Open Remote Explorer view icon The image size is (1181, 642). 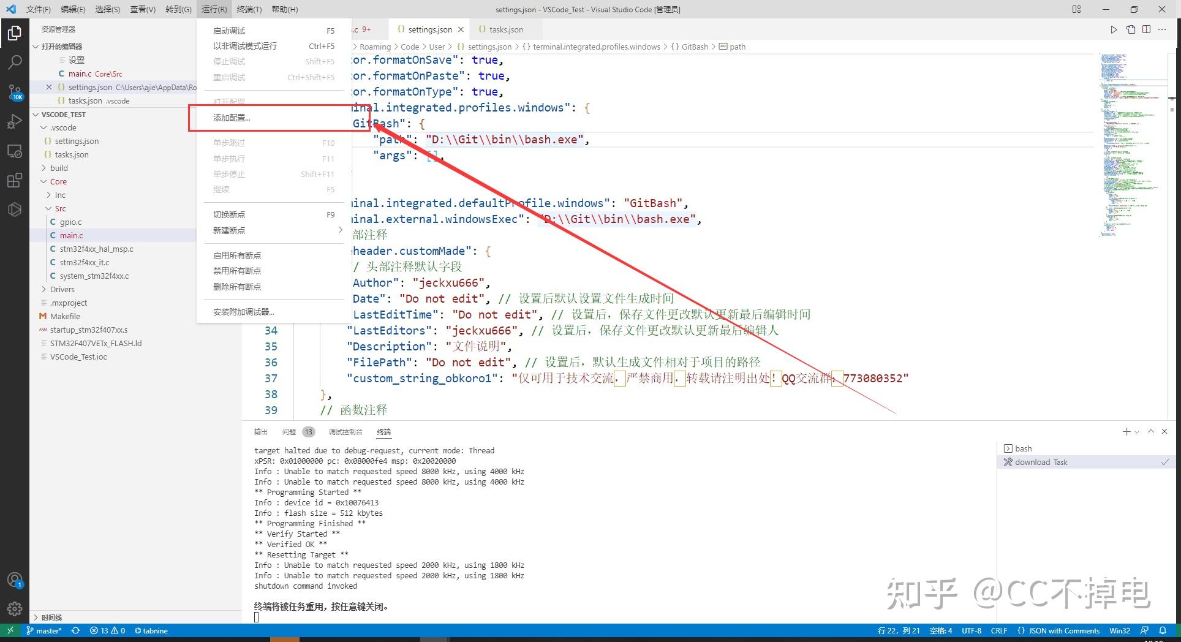[x=15, y=151]
